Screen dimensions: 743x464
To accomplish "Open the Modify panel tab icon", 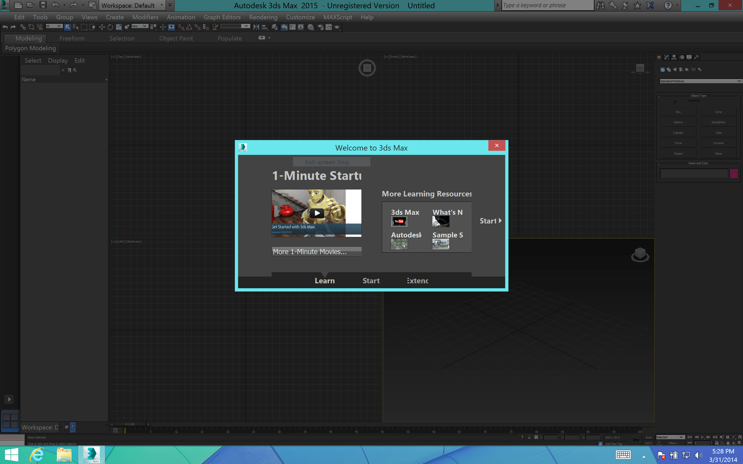I will (667, 57).
